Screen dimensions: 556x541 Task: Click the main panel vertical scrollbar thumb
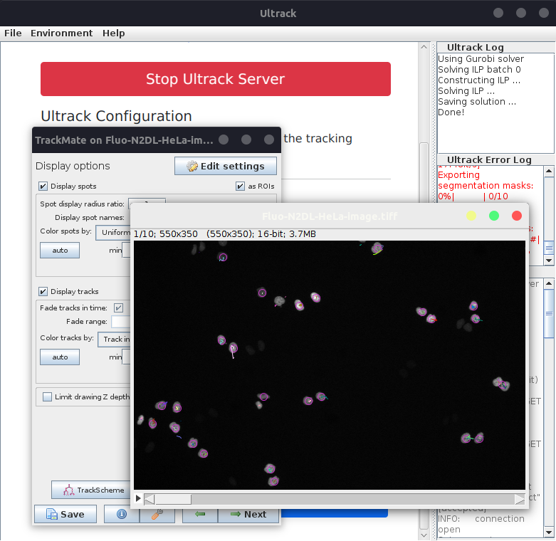pos(424,172)
